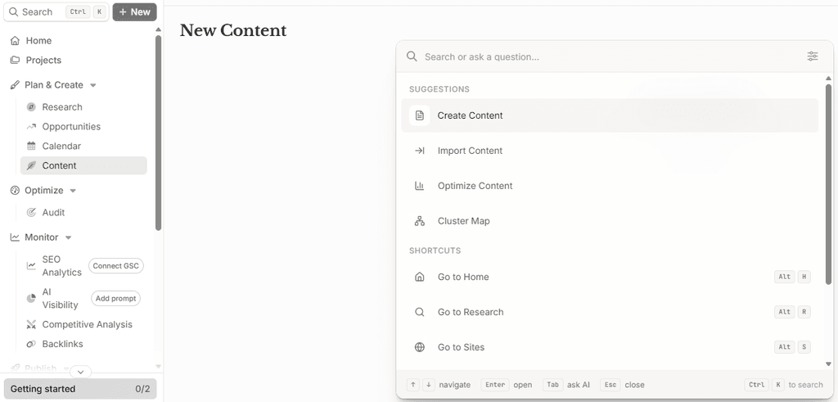Click the Alt S shortcut keys
This screenshot has width=838, height=402.
792,347
